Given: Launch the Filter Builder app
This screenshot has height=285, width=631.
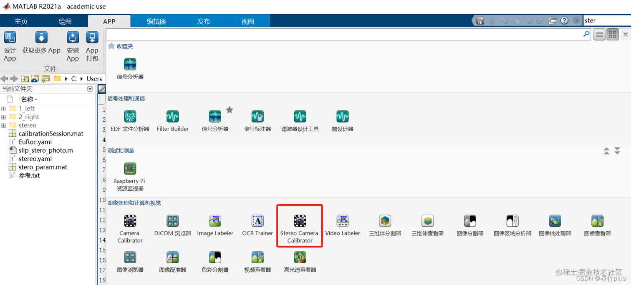Looking at the screenshot, I should (172, 121).
